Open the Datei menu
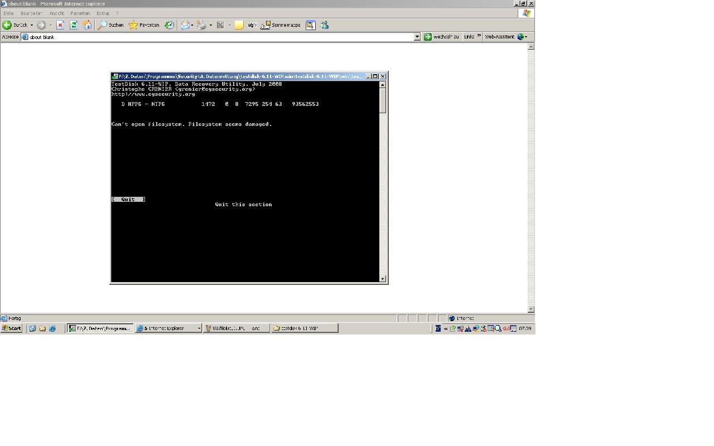 pyautogui.click(x=8, y=13)
